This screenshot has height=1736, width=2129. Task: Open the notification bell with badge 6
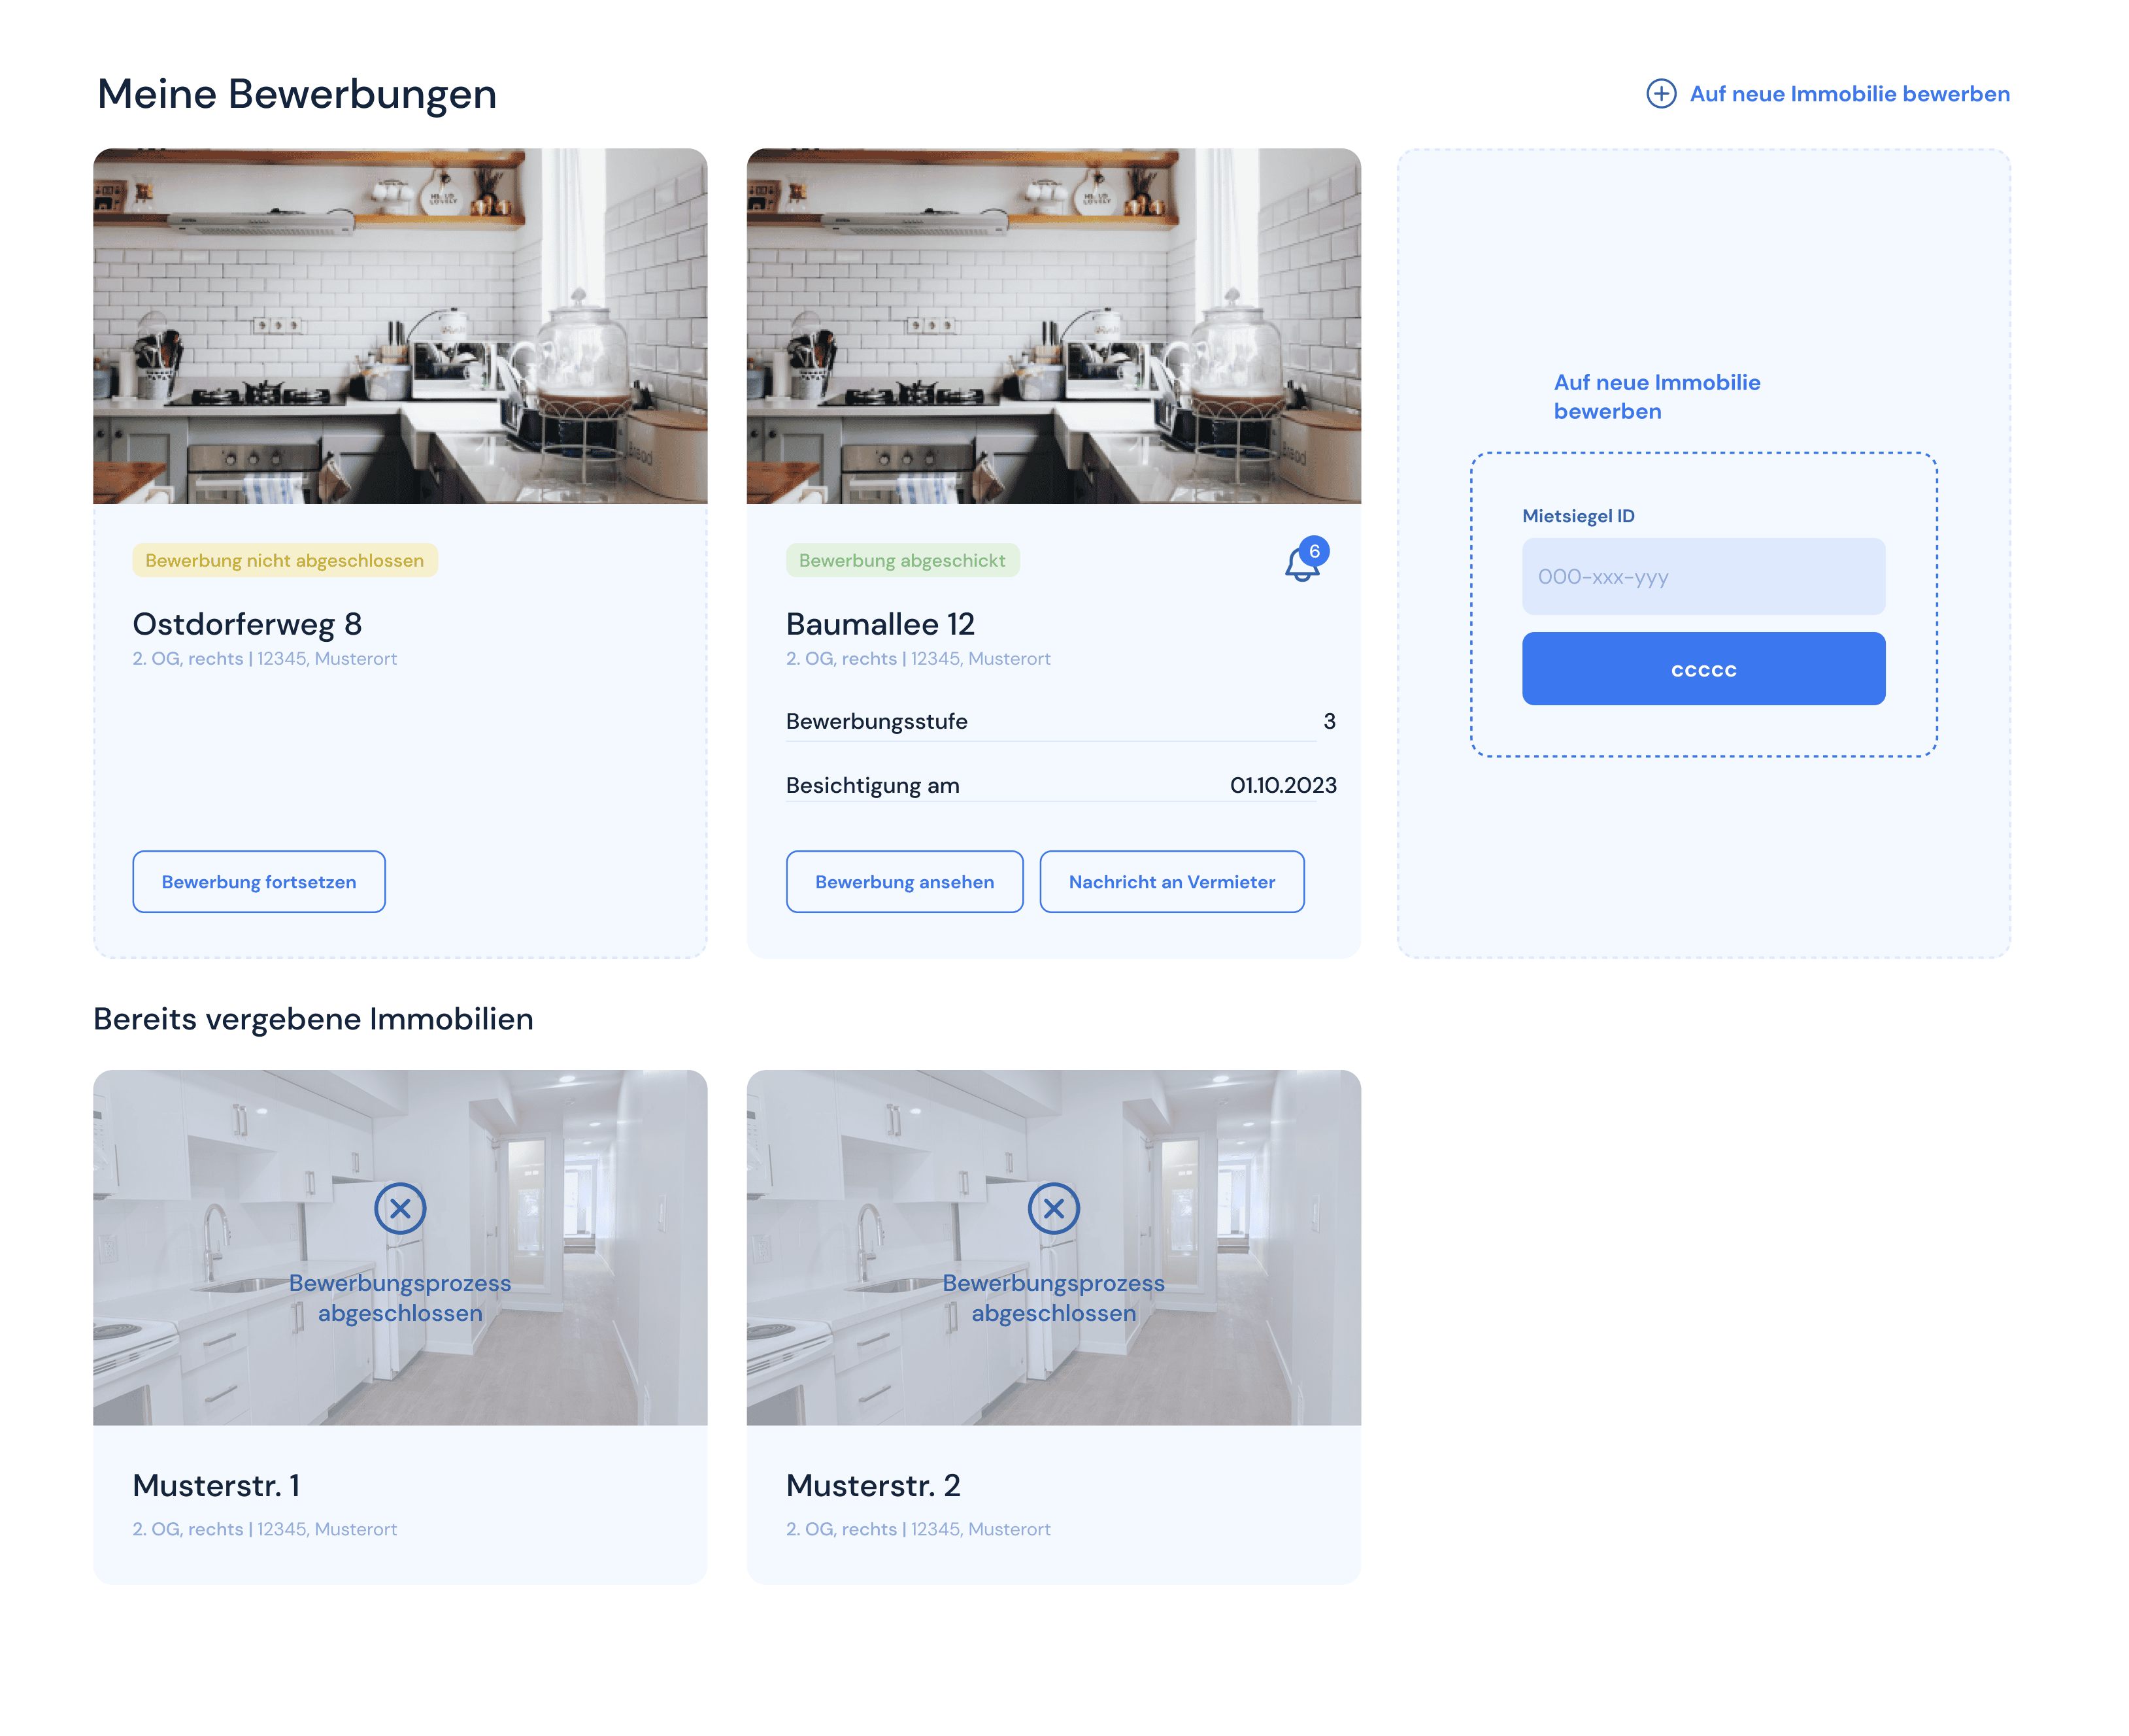(1302, 564)
